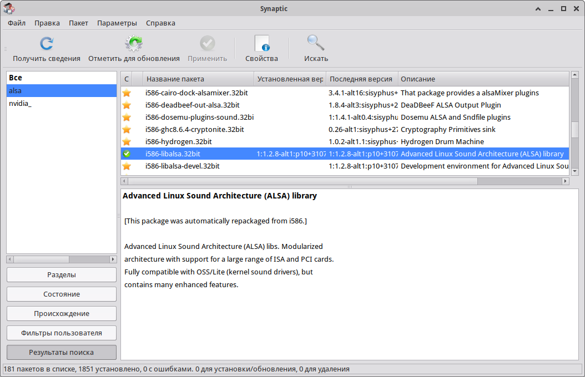Viewport: 585px width, 377px height.
Task: Toggle status marker for i586-libalsa-devel.32bit
Action: point(127,166)
